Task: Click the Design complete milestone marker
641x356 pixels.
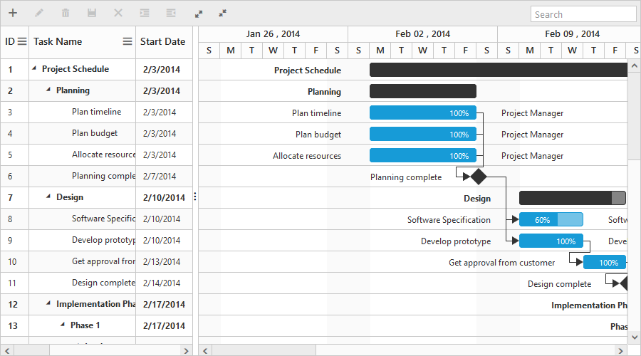Action: point(623,283)
